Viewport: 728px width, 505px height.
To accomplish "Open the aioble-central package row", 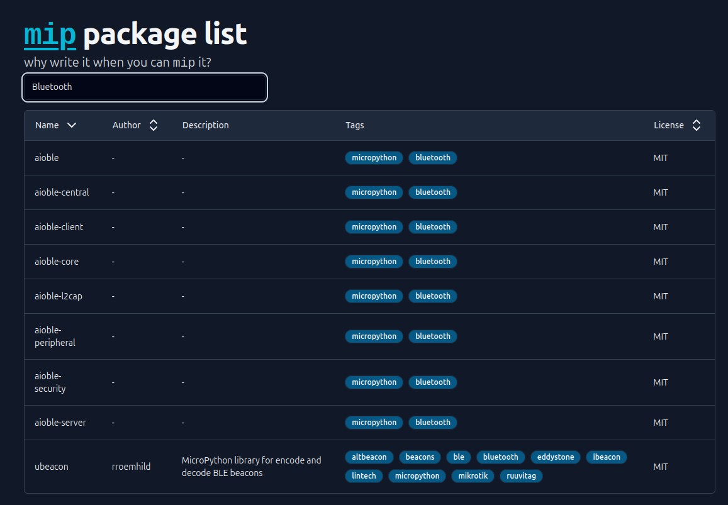I will click(x=62, y=192).
